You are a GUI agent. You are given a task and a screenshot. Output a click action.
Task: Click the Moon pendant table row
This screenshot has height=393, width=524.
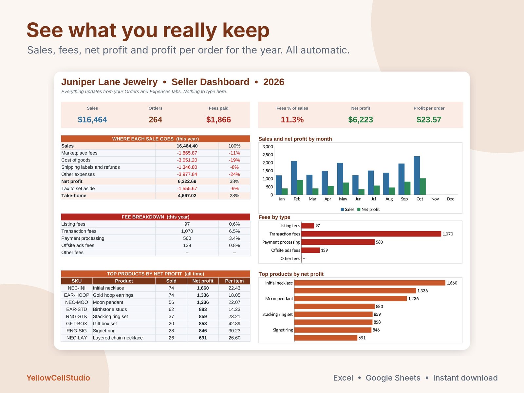(156, 302)
